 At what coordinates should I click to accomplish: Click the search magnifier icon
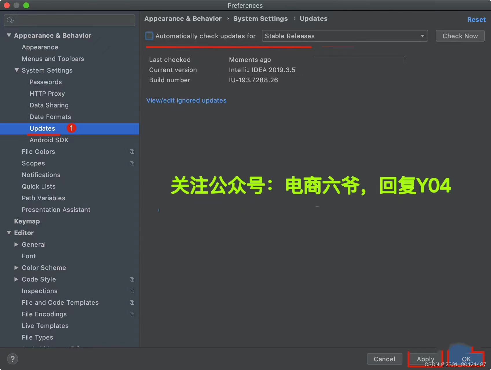coord(10,20)
